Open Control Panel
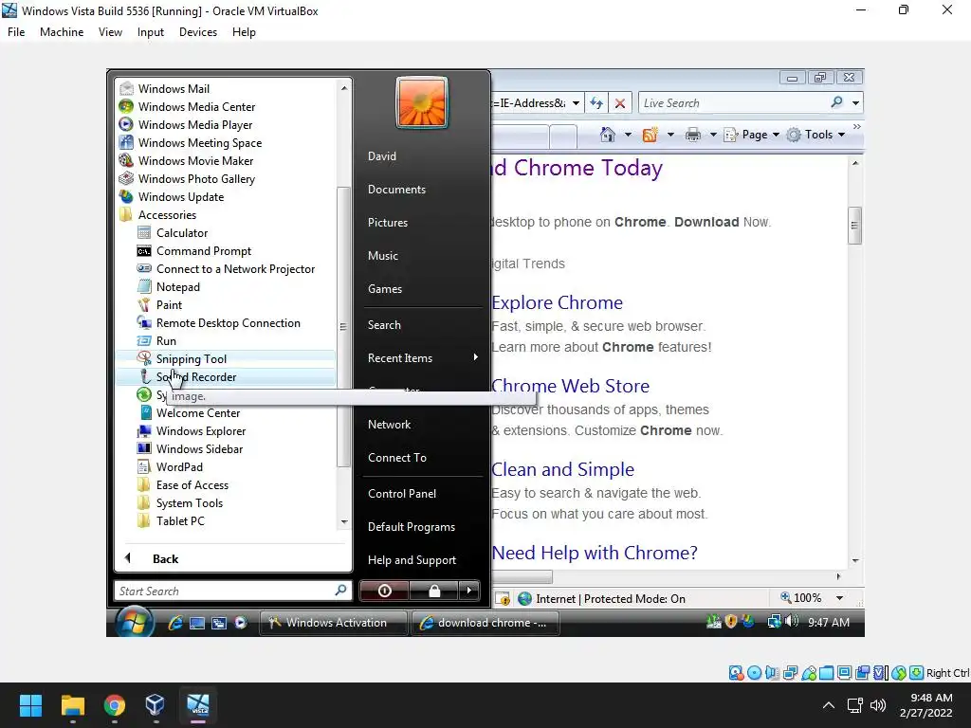 tap(402, 493)
